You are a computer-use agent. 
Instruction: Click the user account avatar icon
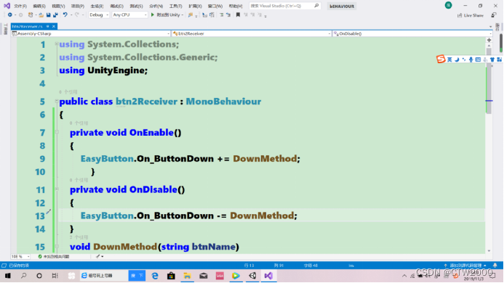tap(448, 5)
